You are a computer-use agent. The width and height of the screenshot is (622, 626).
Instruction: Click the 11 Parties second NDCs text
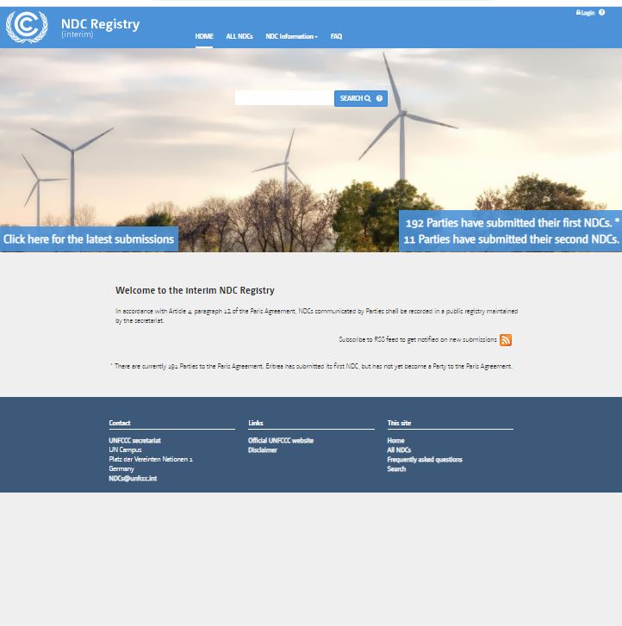point(512,239)
